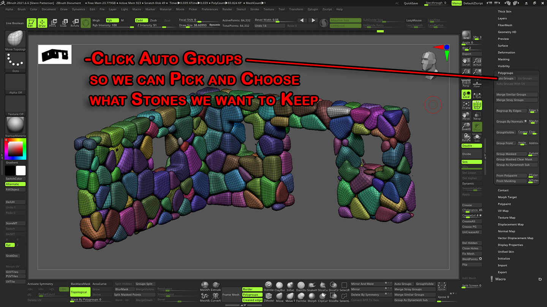Enable Transp mode on right shelf

pos(477,116)
